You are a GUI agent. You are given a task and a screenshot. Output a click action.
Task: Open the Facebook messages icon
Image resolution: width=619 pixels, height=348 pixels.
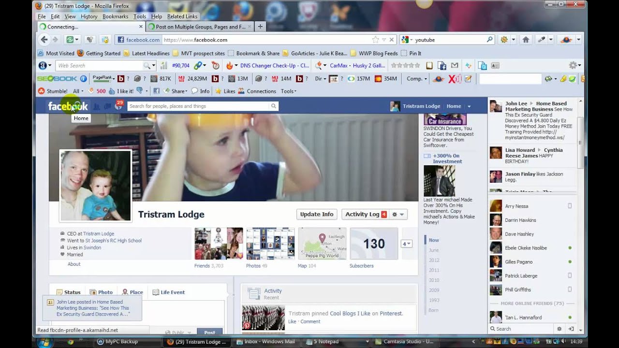point(107,106)
